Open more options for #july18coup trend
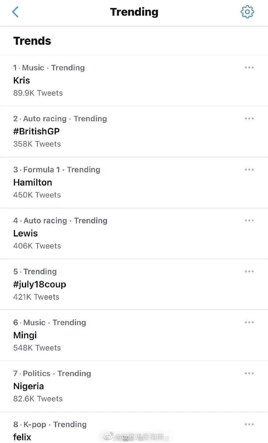 coord(249,271)
